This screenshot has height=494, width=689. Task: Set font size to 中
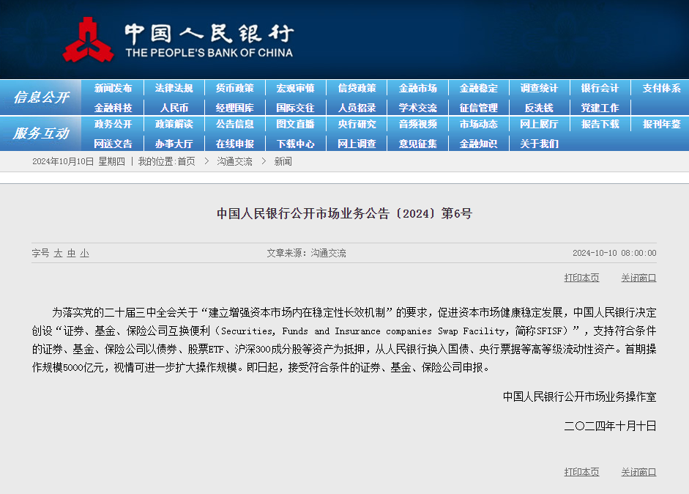pyautogui.click(x=71, y=254)
